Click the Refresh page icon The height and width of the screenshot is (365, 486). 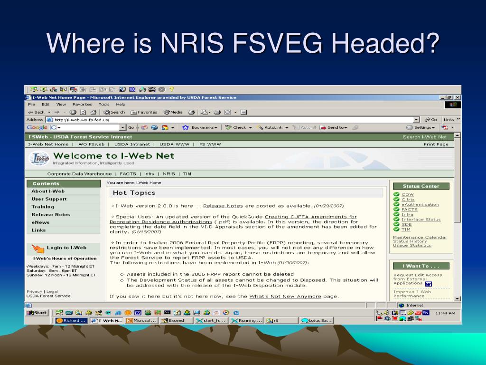pos(83,112)
